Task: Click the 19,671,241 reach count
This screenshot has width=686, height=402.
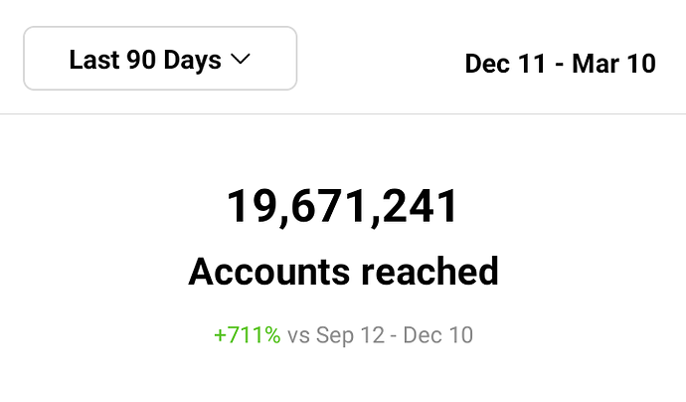Action: point(343,207)
